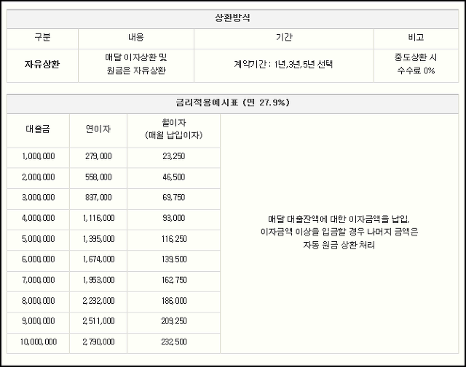The width and height of the screenshot is (466, 367).
Task: Select the 내용 column header
Action: [136, 39]
